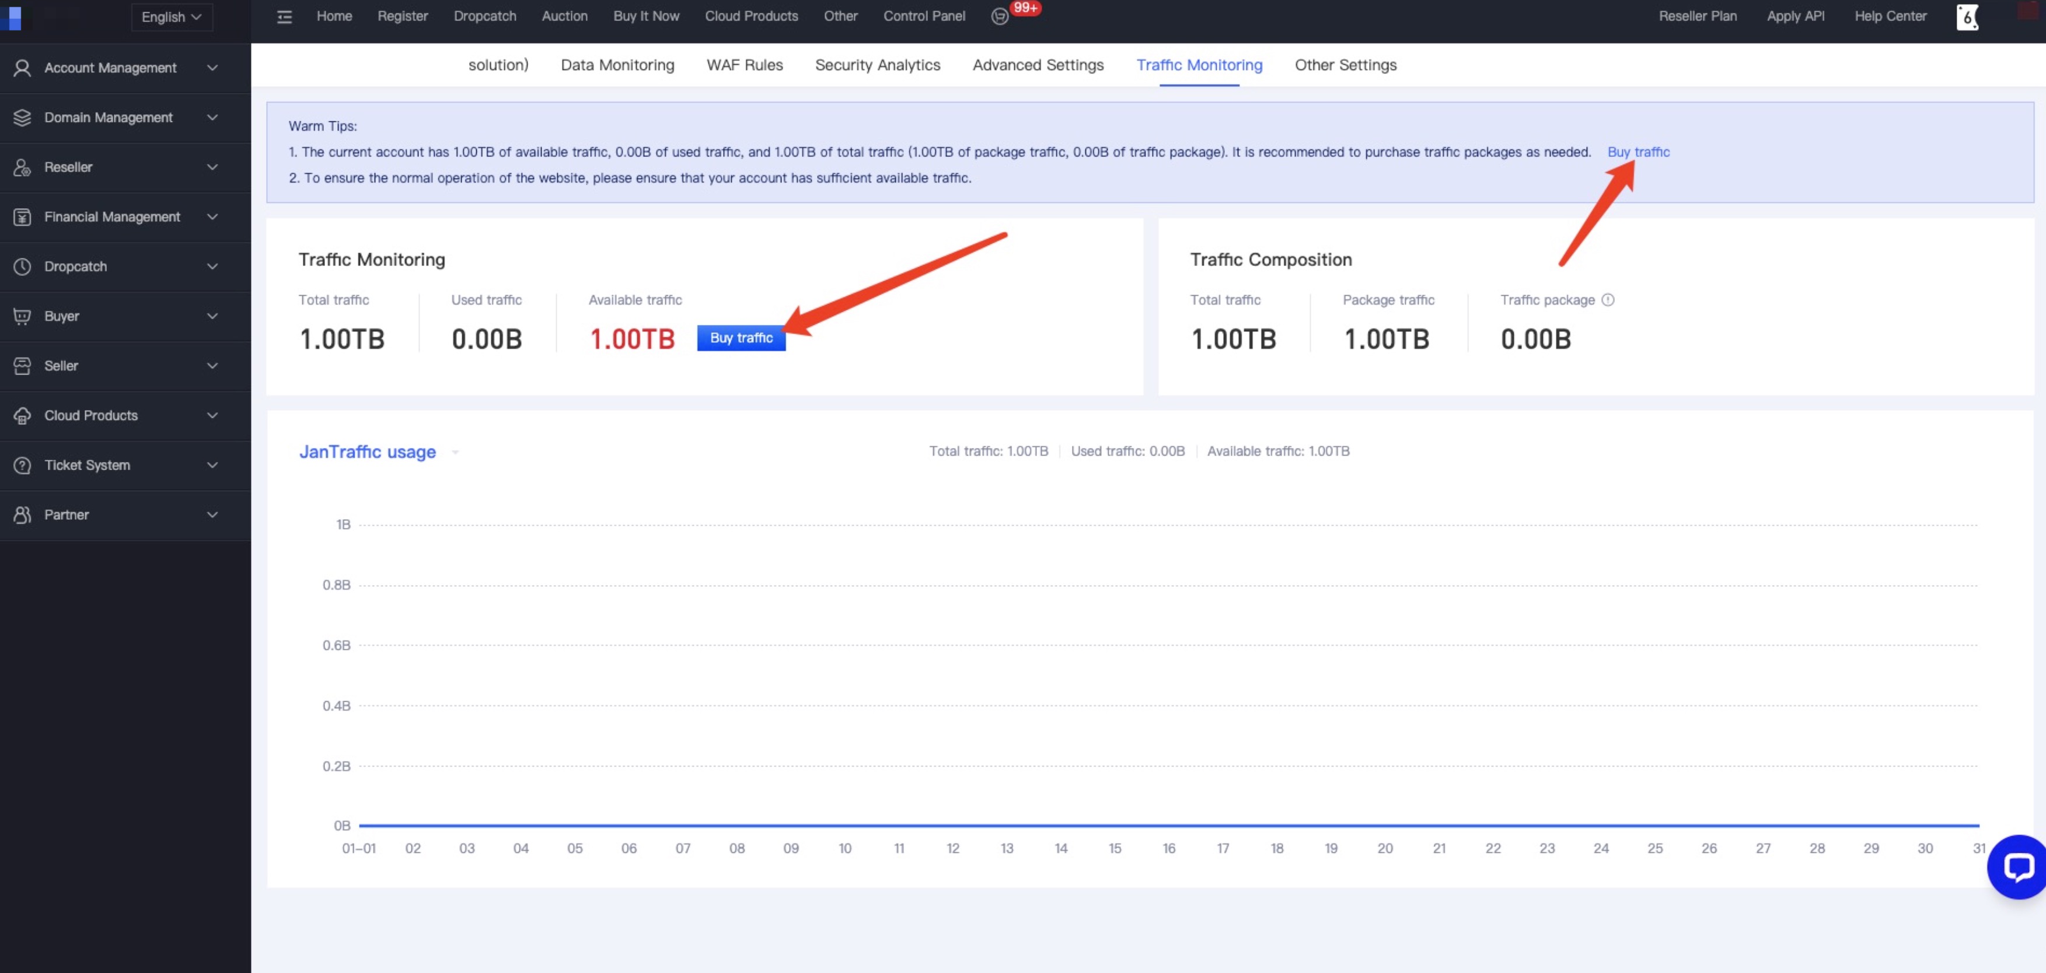
Task: Expand Seller sidebar chevron
Action: (x=212, y=366)
